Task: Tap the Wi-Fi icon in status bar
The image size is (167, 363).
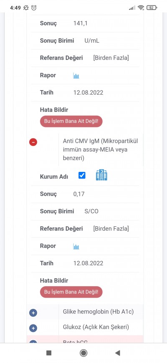Action: click(x=141, y=8)
